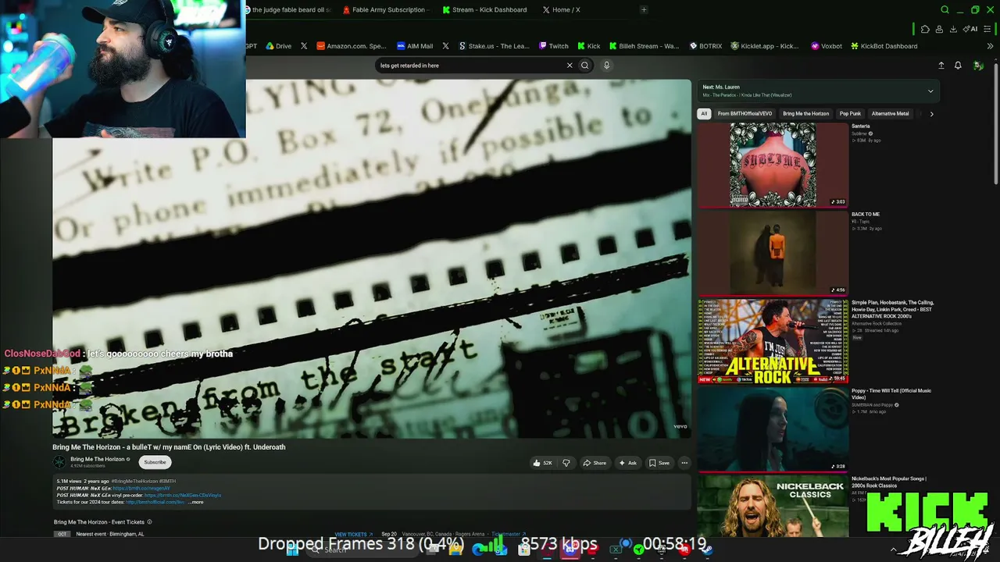Expand the Next: Ms. Lauren mix panel
The height and width of the screenshot is (562, 1000).
[930, 91]
